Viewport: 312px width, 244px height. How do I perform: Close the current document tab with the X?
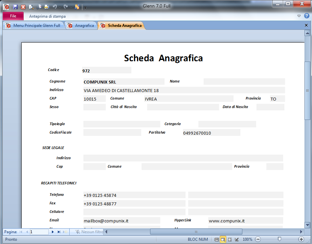(306, 25)
